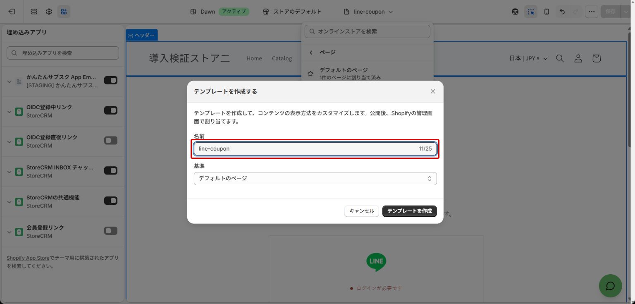The image size is (635, 304).
Task: Click the back chevron beside ページ
Action: pyautogui.click(x=311, y=53)
